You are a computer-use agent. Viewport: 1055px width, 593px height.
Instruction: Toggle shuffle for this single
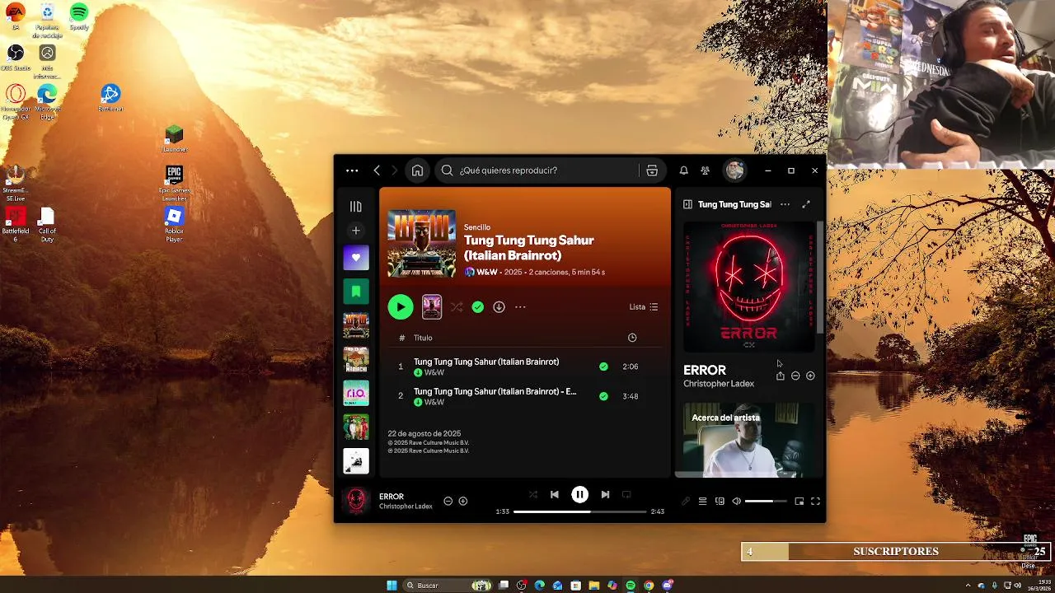[457, 307]
